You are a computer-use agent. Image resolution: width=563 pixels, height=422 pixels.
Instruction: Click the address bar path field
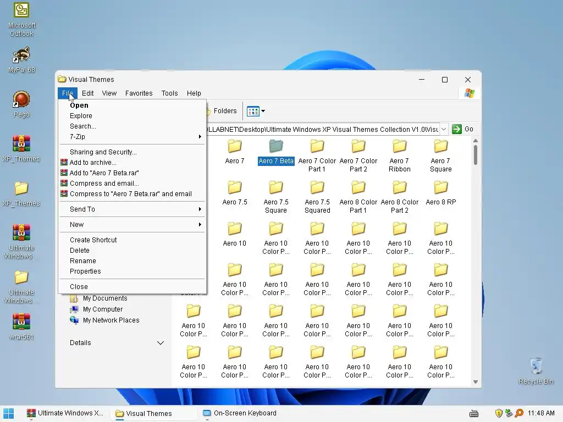click(322, 129)
